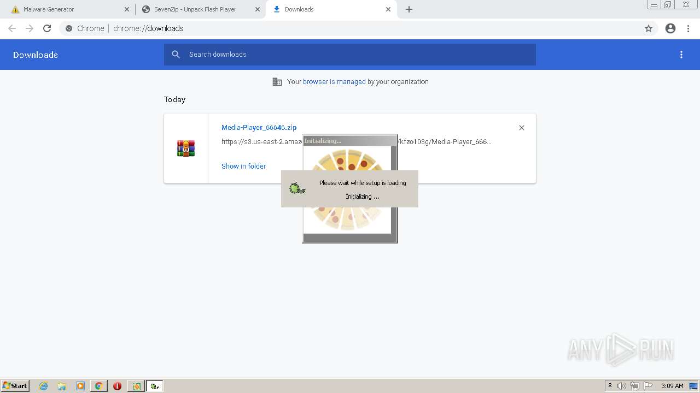Click the Initializing... window title bar
Image resolution: width=700 pixels, height=393 pixels.
[x=350, y=141]
